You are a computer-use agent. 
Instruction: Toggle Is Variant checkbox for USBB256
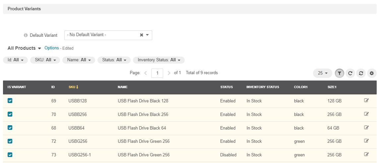(x=10, y=114)
